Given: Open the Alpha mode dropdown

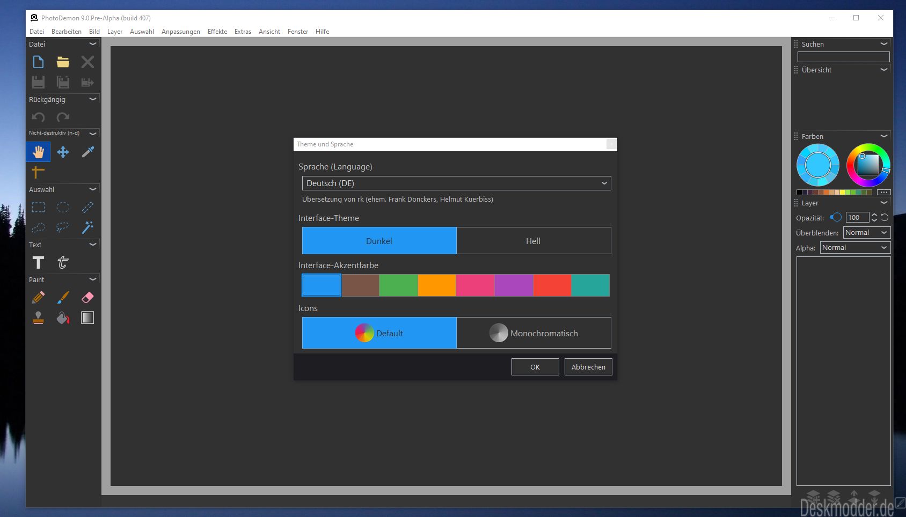Looking at the screenshot, I should (x=856, y=247).
